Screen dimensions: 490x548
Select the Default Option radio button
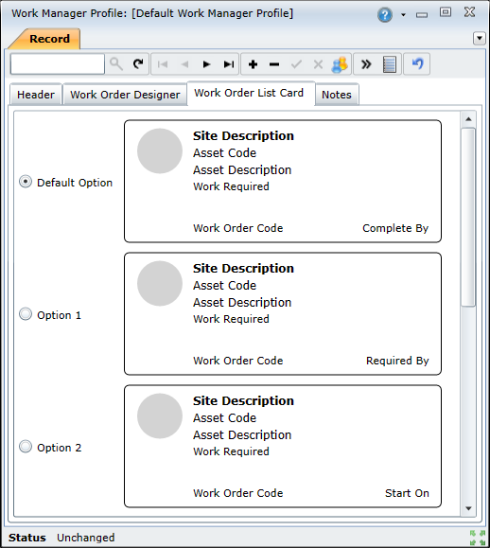26,182
